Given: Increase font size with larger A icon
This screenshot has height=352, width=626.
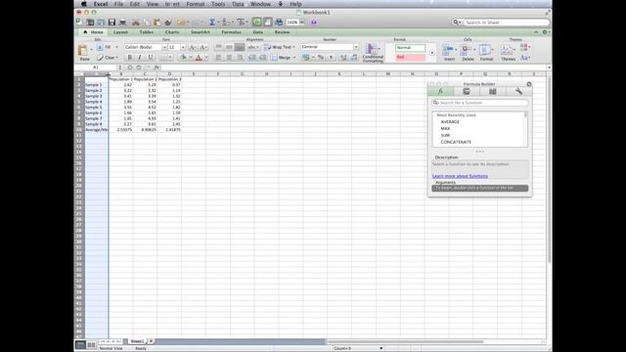Looking at the screenshot, I should coord(192,47).
